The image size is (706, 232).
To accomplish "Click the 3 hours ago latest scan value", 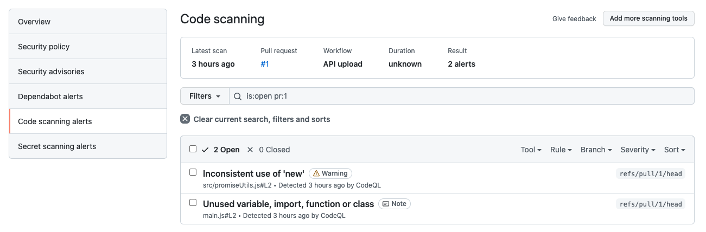I will (x=213, y=64).
